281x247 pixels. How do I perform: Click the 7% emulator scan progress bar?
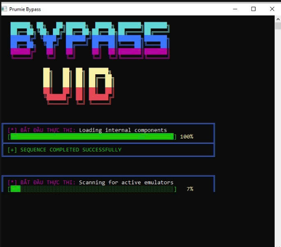pyautogui.click(x=92, y=189)
